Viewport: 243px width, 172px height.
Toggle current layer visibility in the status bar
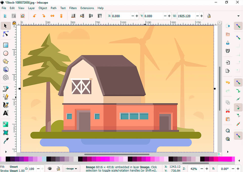click(x=50, y=168)
